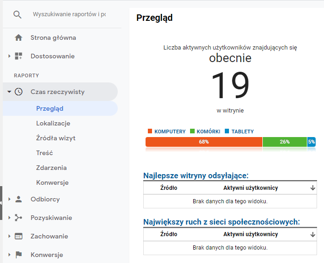324x263 pixels.
Task: Click the orange KOMPUTERY legend swatch
Action: [x=150, y=131]
